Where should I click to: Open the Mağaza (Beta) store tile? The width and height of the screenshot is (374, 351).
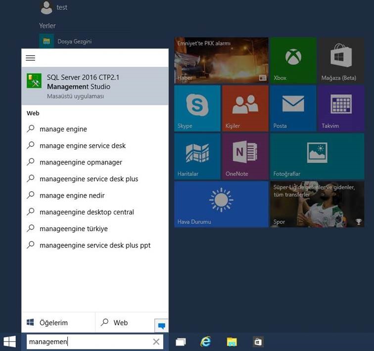pyautogui.click(x=341, y=60)
